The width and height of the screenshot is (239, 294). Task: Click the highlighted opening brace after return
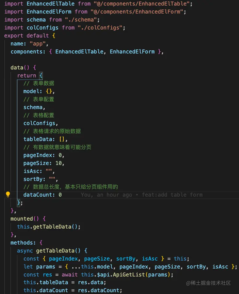click(x=41, y=76)
